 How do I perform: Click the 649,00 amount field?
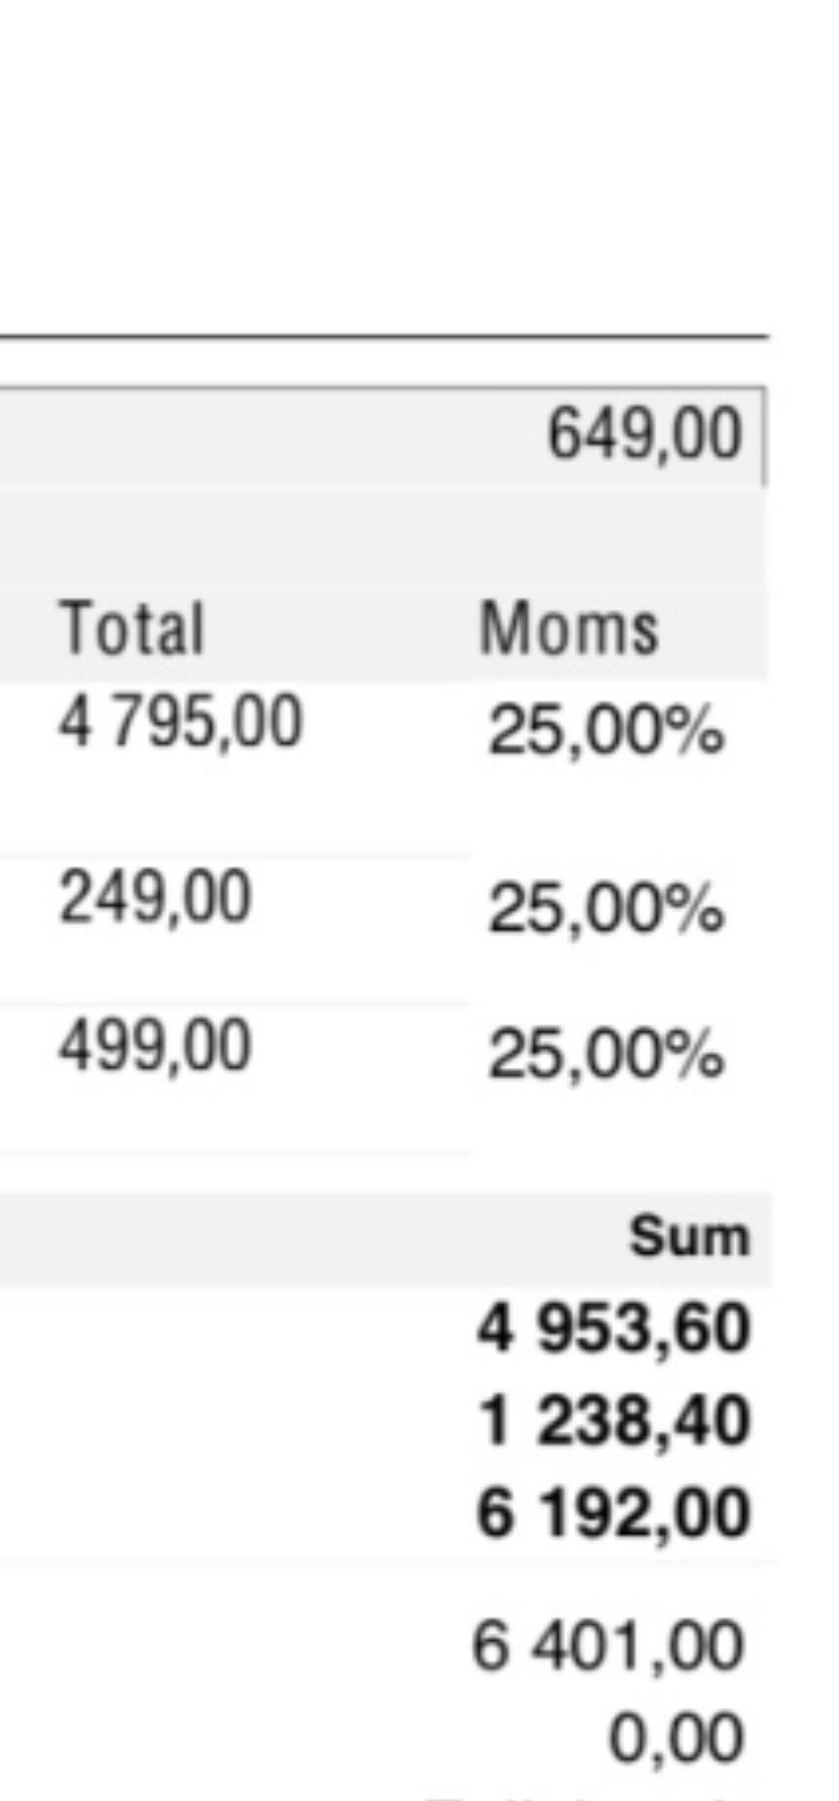[x=383, y=435]
